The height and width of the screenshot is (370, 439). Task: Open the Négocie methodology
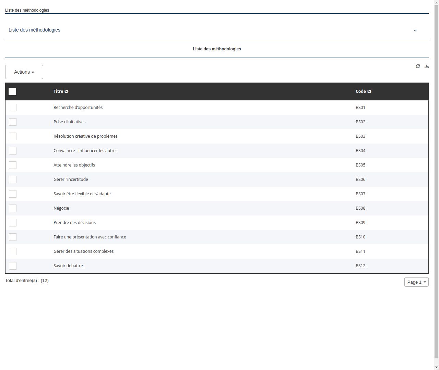pyautogui.click(x=61, y=208)
